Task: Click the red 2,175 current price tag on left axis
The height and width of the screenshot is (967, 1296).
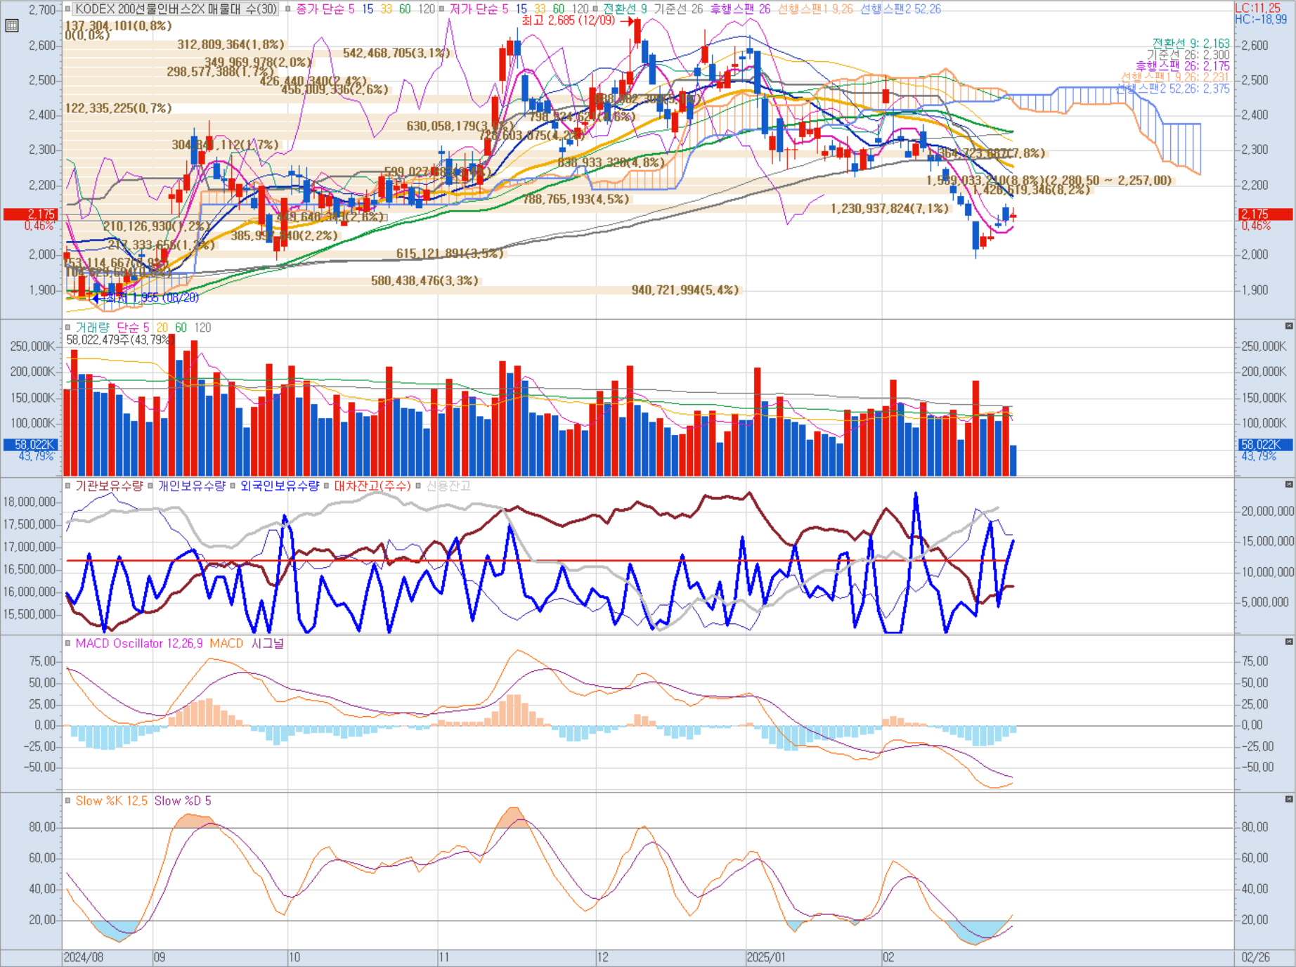Action: coord(30,214)
